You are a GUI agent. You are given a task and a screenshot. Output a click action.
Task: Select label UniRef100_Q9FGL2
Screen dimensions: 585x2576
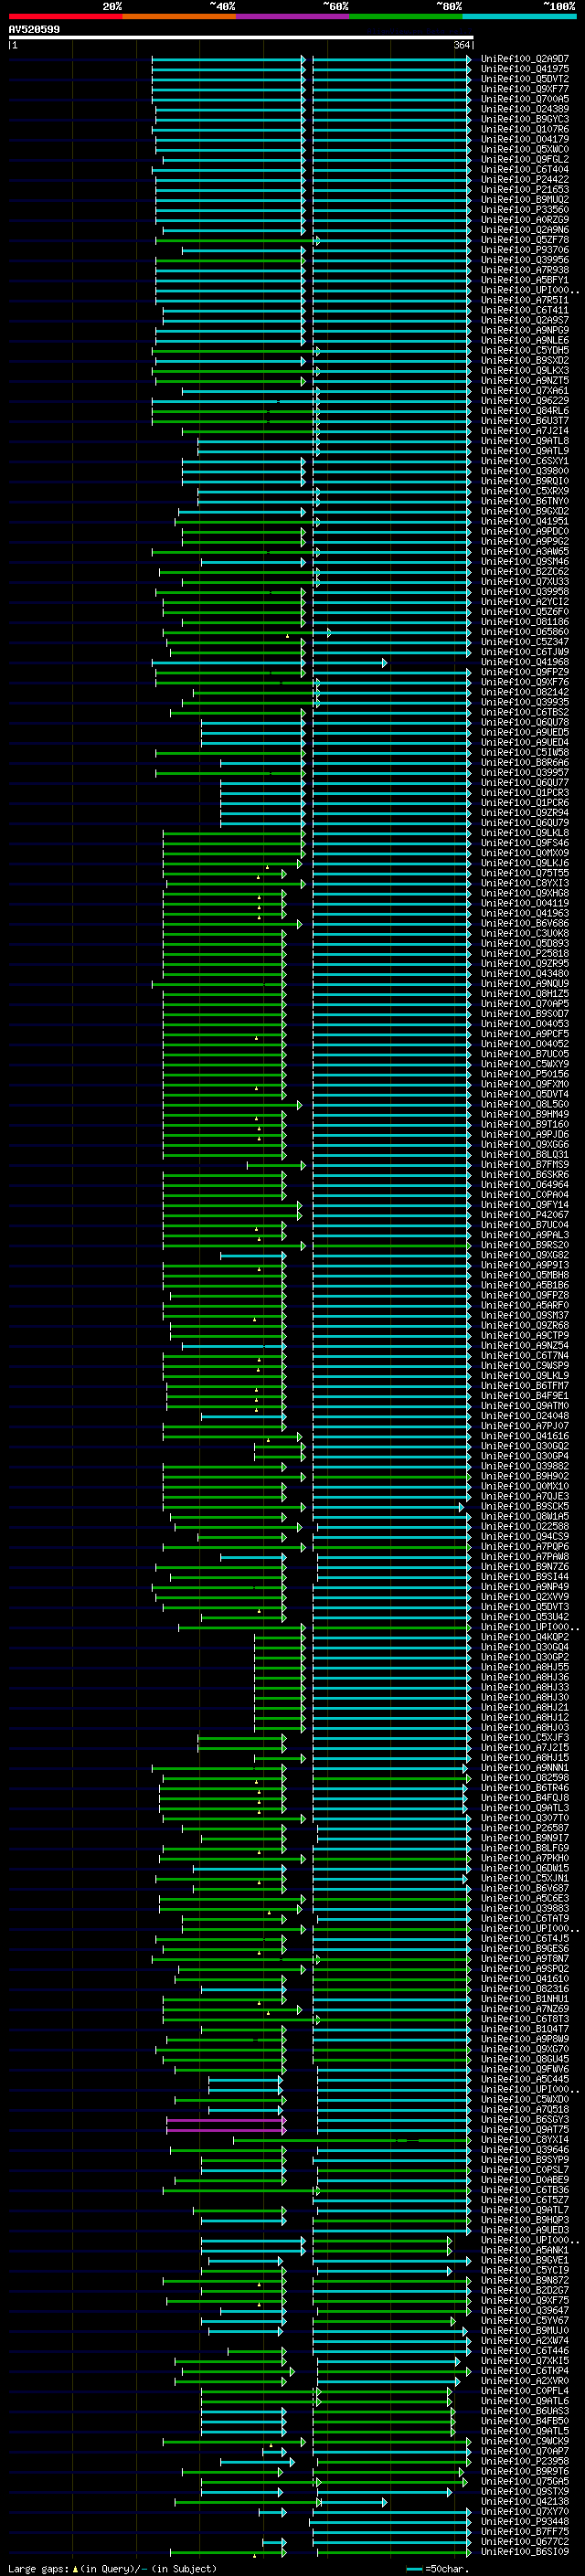point(525,159)
